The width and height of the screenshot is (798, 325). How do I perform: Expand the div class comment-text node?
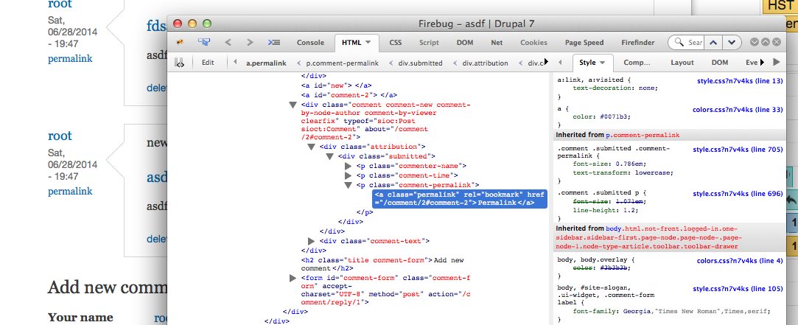coord(312,241)
